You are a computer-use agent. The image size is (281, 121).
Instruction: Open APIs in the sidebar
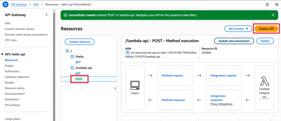click(7, 23)
